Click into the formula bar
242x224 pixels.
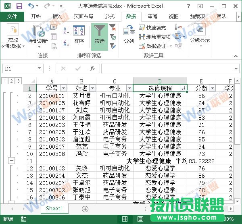tap(167, 68)
